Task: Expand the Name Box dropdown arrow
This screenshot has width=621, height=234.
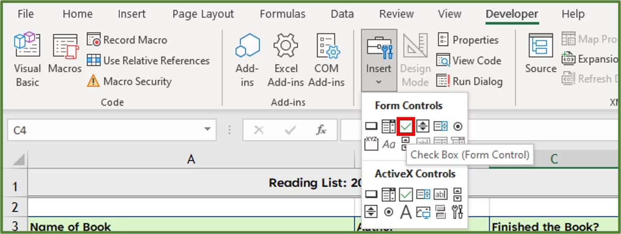Action: (207, 130)
